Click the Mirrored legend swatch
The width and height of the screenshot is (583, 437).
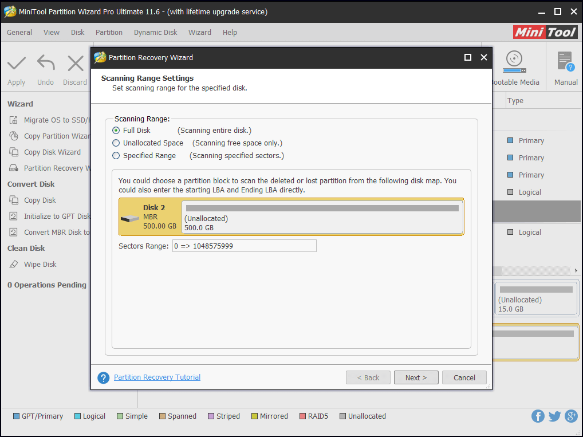coord(255,416)
